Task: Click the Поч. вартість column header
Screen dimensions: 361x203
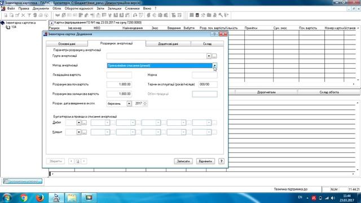Action: (308, 28)
